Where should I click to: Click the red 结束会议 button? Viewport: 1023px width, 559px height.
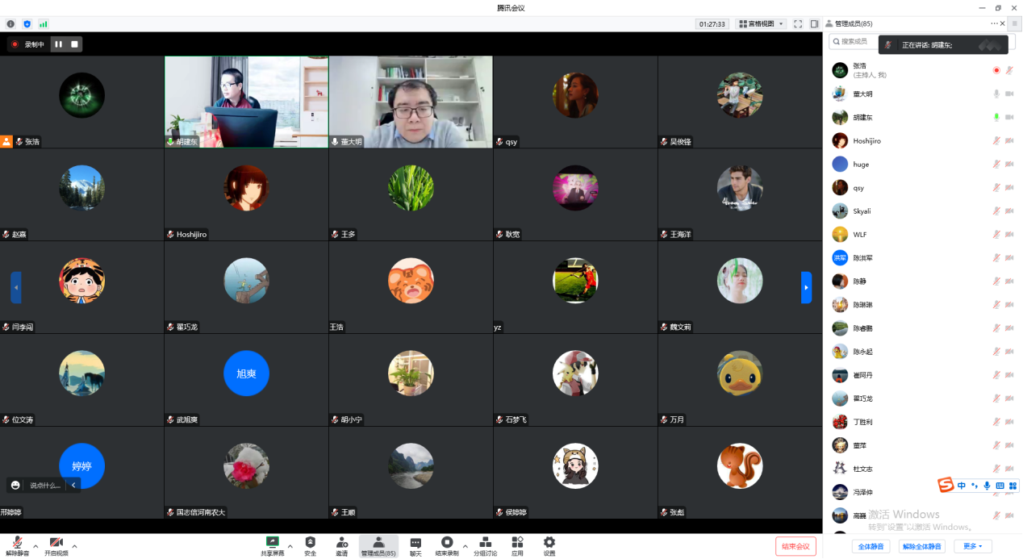click(795, 546)
